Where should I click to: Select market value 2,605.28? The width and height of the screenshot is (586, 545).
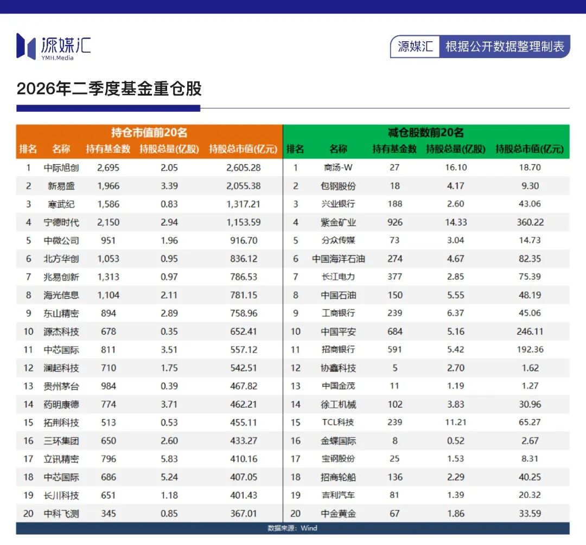click(243, 168)
